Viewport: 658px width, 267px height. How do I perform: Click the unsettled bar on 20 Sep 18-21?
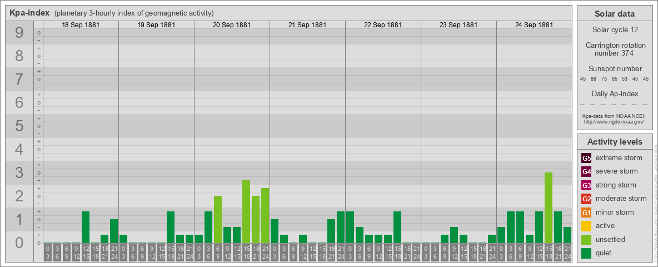256,220
